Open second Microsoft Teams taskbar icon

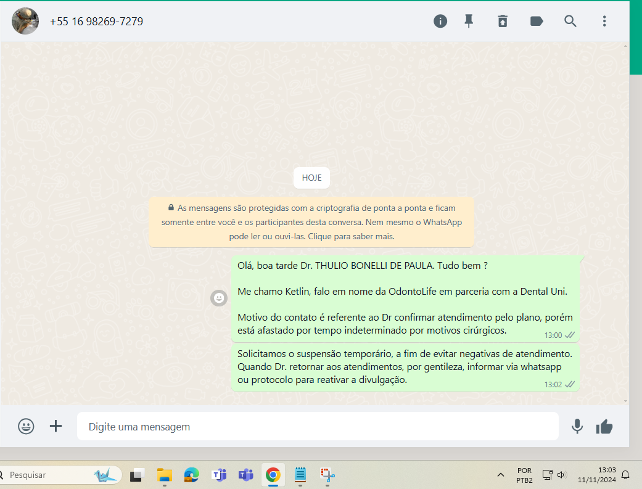coord(245,475)
